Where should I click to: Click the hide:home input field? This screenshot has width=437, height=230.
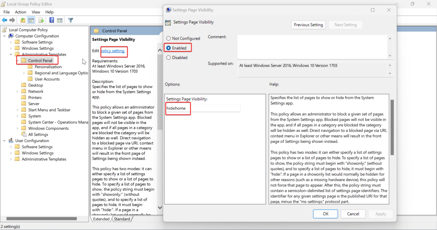[x=203, y=108]
